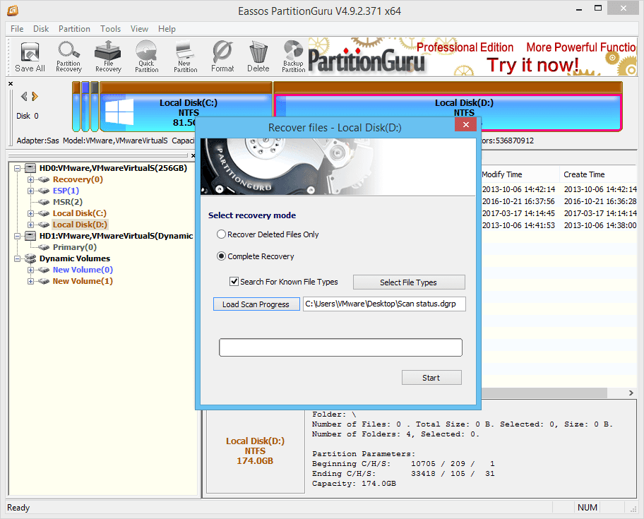Image resolution: width=644 pixels, height=519 pixels.
Task: Click the PartitionGuru app icon in the title bar
Action: (x=13, y=11)
